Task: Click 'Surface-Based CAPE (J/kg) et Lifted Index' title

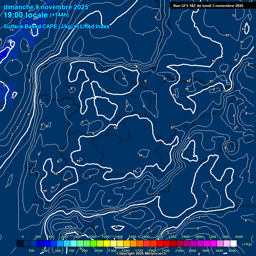Action: (56, 26)
